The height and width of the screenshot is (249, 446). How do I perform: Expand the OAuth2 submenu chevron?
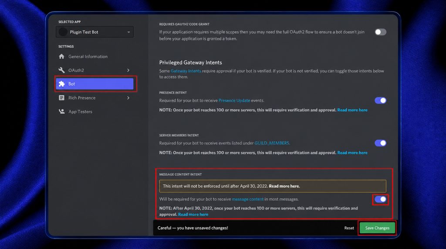coord(128,70)
